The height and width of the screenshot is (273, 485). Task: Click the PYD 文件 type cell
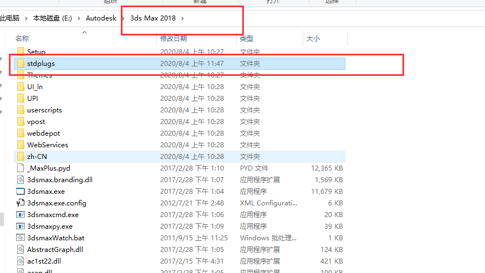[254, 168]
